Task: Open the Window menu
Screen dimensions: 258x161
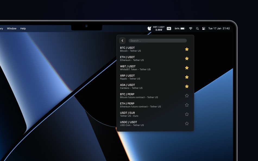Action: tap(12, 28)
